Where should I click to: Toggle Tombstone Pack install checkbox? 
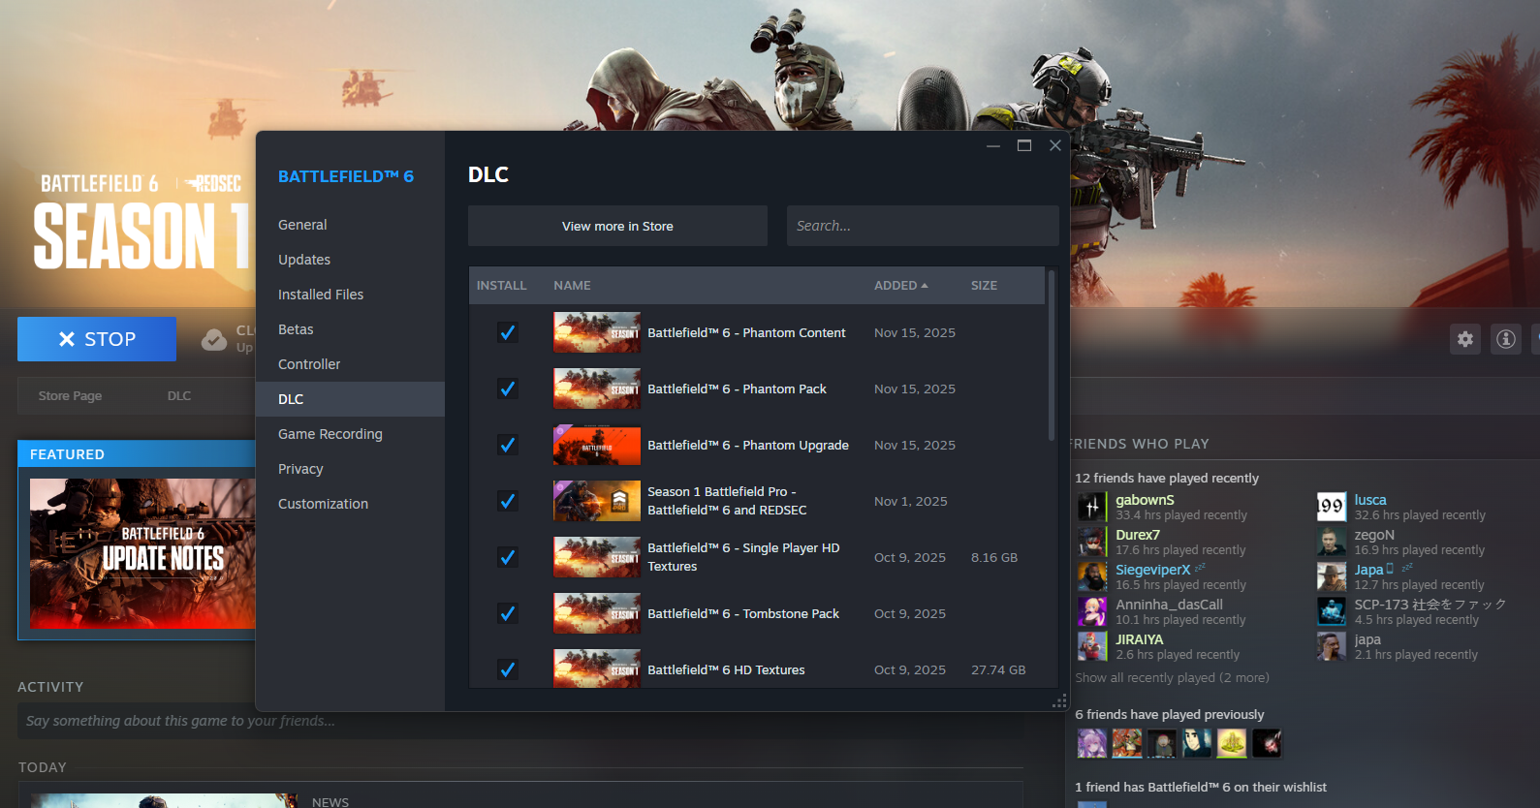coord(507,613)
